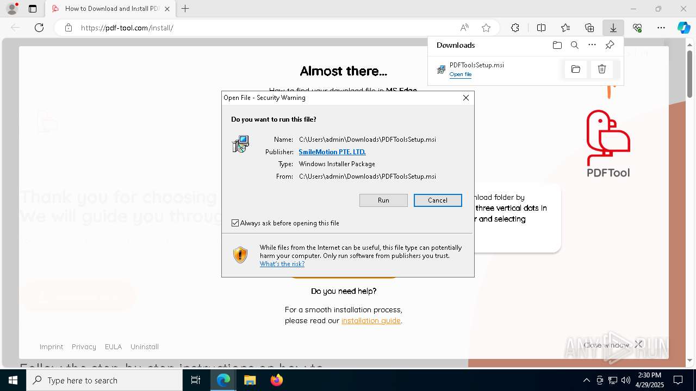
Task: Open a new browser tab
Action: tap(185, 9)
